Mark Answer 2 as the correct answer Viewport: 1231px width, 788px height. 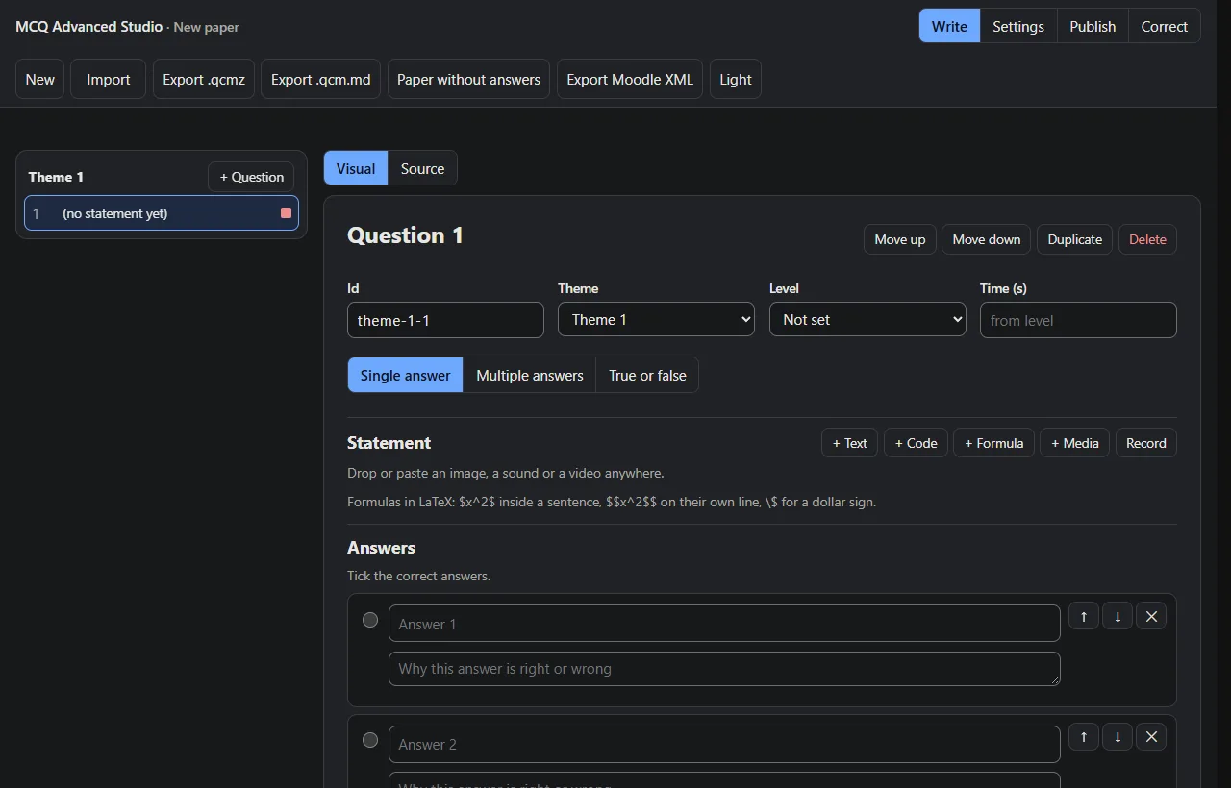tap(370, 740)
